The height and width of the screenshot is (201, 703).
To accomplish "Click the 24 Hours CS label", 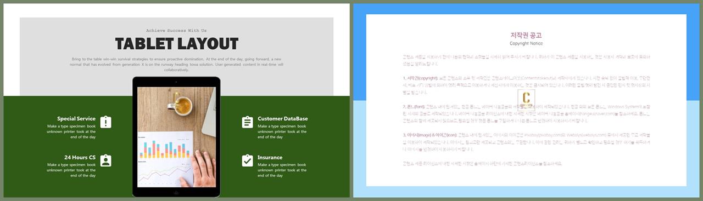I will [80, 157].
